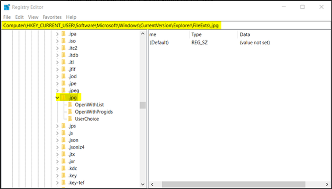
Task: Click the Registry Editor app icon
Action: click(7, 7)
